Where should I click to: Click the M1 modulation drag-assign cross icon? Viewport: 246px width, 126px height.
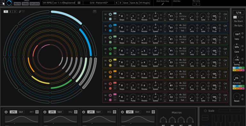(x=37, y=112)
